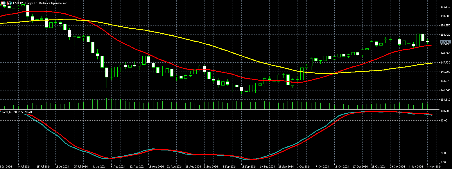Click the 145.500 price level on axis
Screen dimensions: 452x169
[445, 72]
